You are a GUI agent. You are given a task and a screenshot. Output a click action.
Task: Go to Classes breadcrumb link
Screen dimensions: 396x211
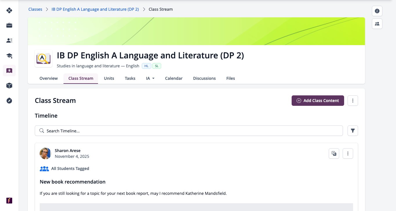pos(35,9)
